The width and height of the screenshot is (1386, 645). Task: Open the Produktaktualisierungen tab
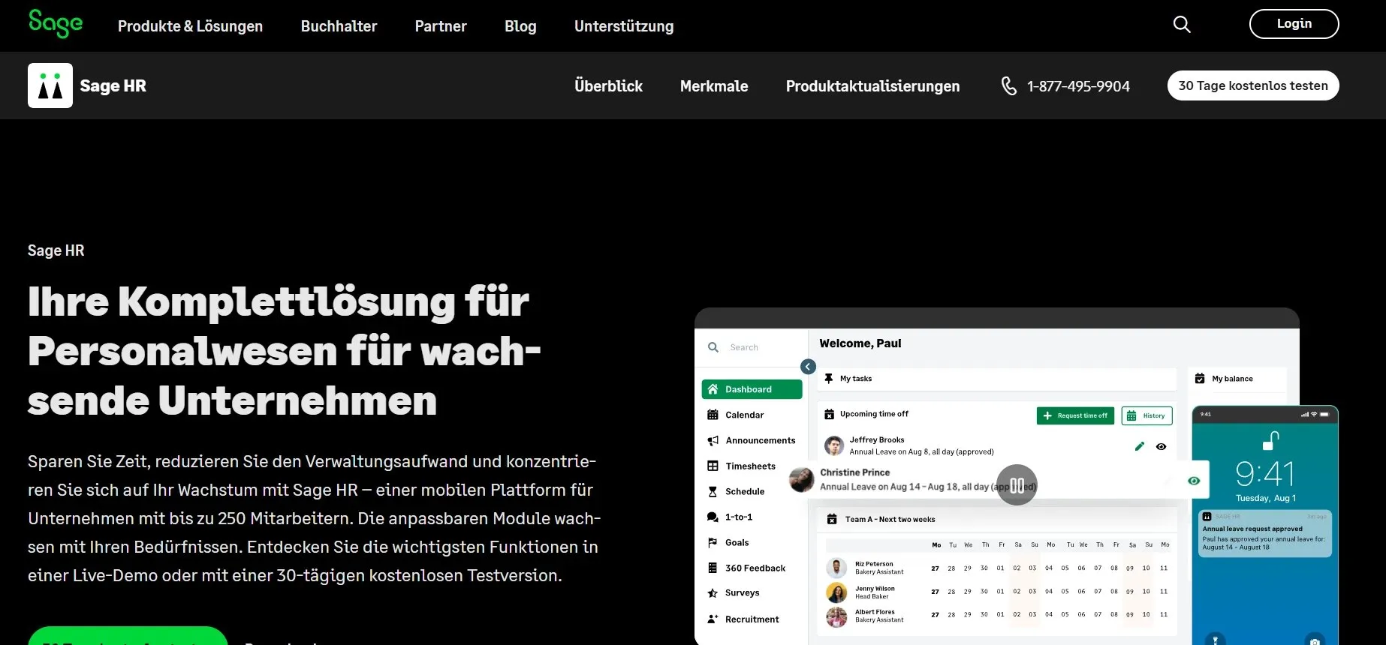[x=872, y=86]
